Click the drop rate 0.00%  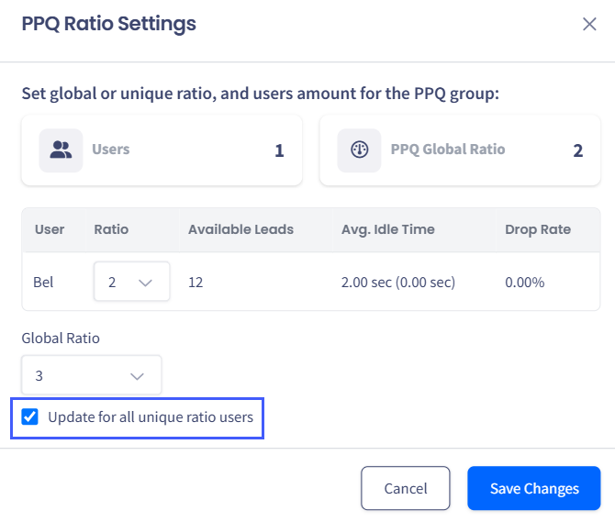pos(524,283)
